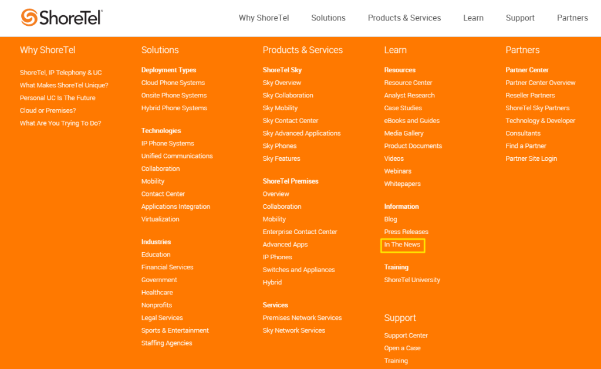This screenshot has width=601, height=369.
Task: Open Support Center link
Action: tap(406, 336)
